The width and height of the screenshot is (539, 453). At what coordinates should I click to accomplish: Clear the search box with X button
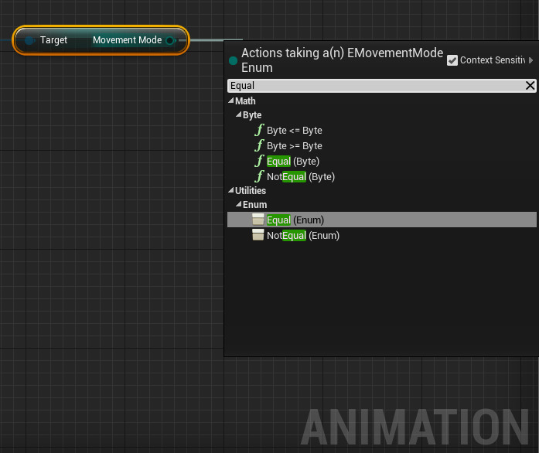(x=530, y=86)
